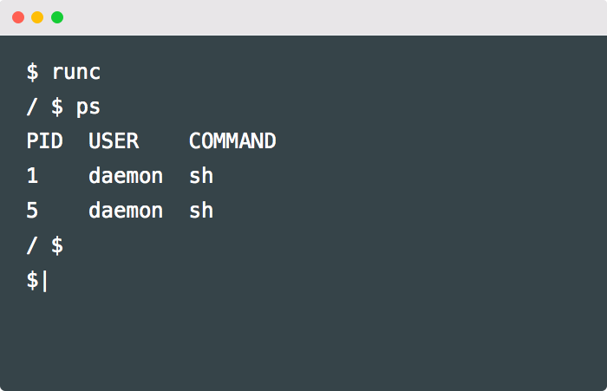Click the COMMAND column header

232,141
